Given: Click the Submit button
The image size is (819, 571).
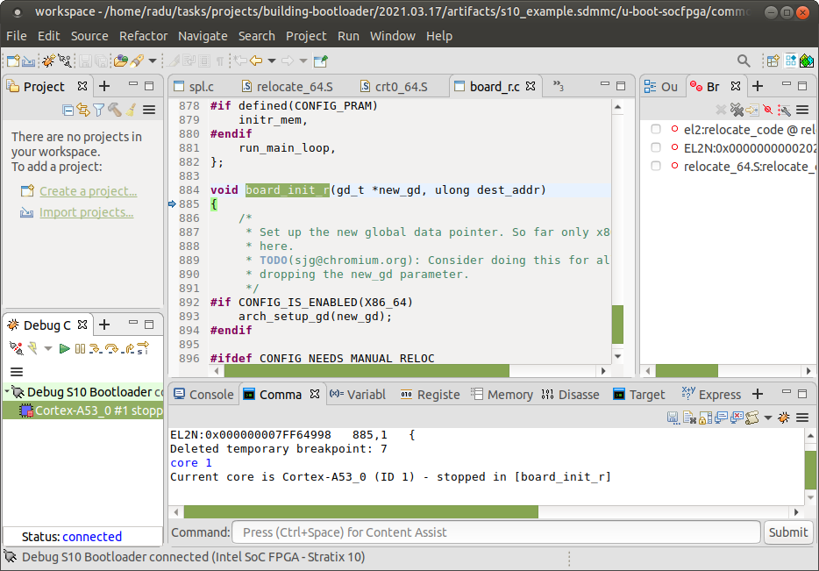Looking at the screenshot, I should 787,532.
